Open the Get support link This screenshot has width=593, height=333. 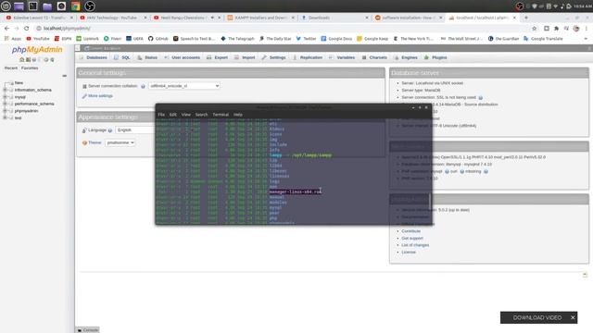[412, 239]
